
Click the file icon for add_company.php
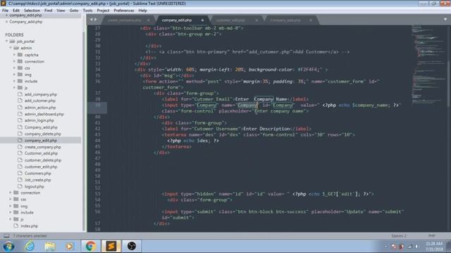point(20,94)
